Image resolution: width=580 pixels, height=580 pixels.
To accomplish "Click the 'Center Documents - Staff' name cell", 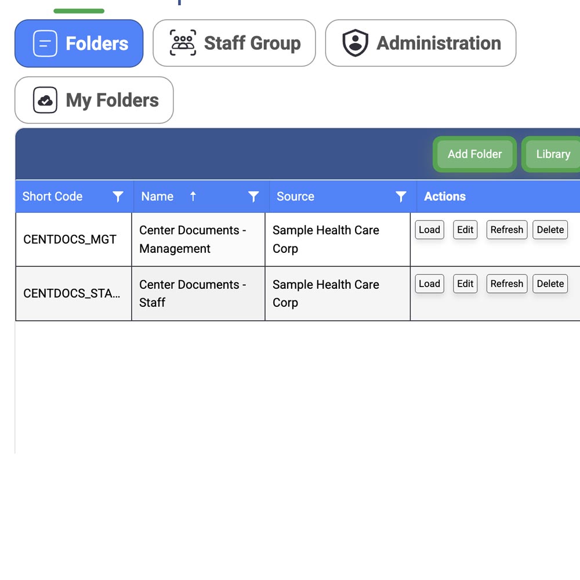I will click(x=198, y=293).
